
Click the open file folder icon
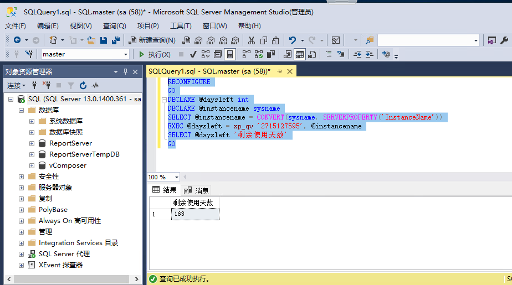pyautogui.click(x=91, y=40)
